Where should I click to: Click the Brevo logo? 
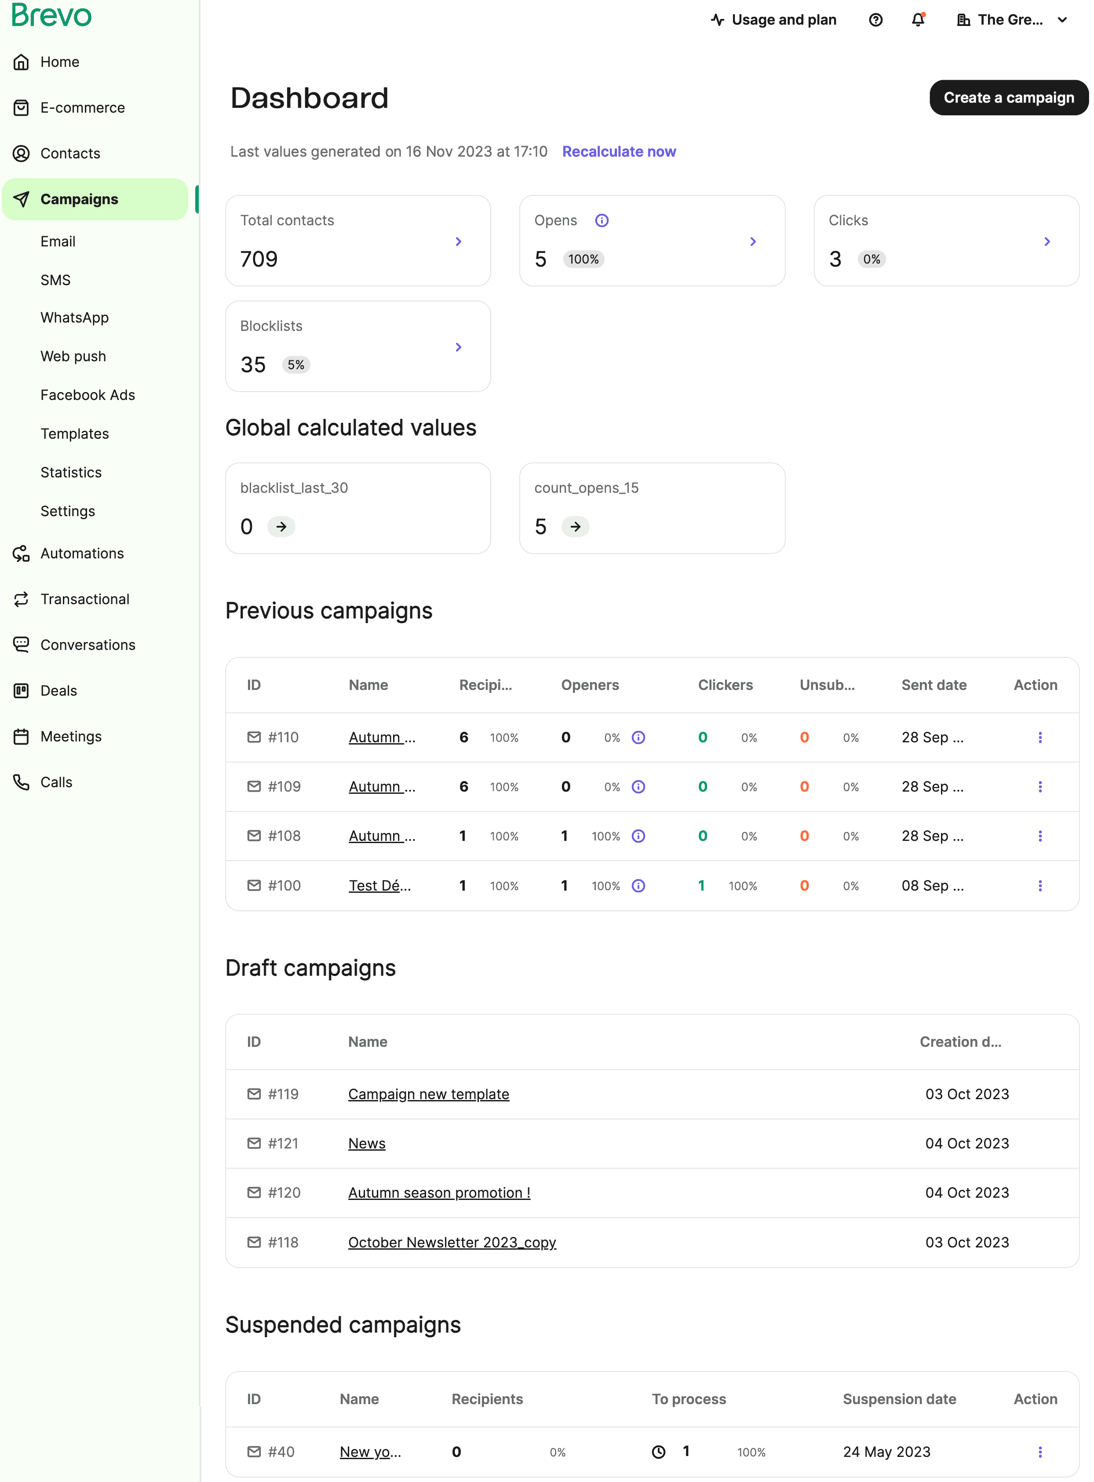[51, 15]
